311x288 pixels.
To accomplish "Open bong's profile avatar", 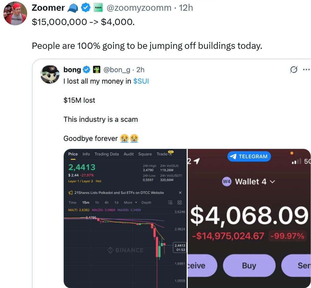I will 49,74.
